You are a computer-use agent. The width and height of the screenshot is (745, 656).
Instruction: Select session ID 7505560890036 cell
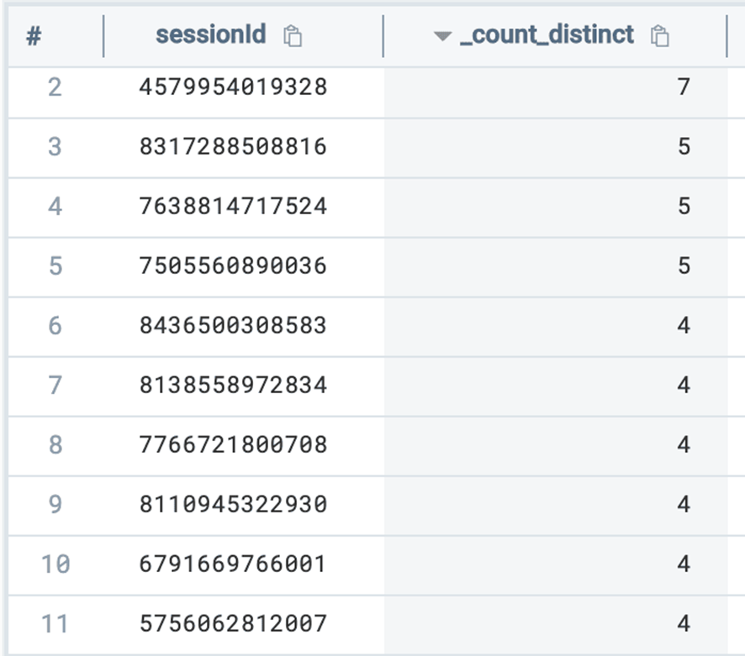(233, 266)
